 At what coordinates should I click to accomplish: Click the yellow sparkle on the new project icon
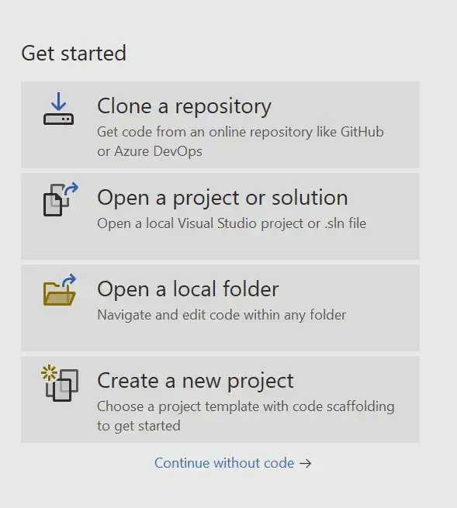pyautogui.click(x=49, y=373)
